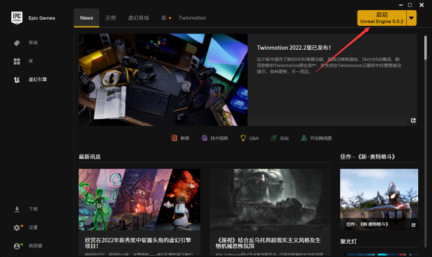
Task: Open the 设置 label in sidebar
Action: pos(33,228)
